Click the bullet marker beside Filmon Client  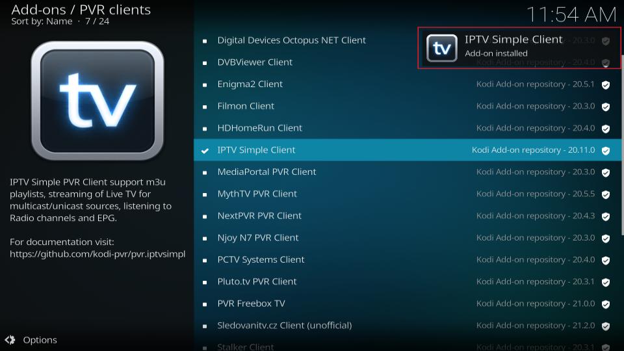[205, 107]
